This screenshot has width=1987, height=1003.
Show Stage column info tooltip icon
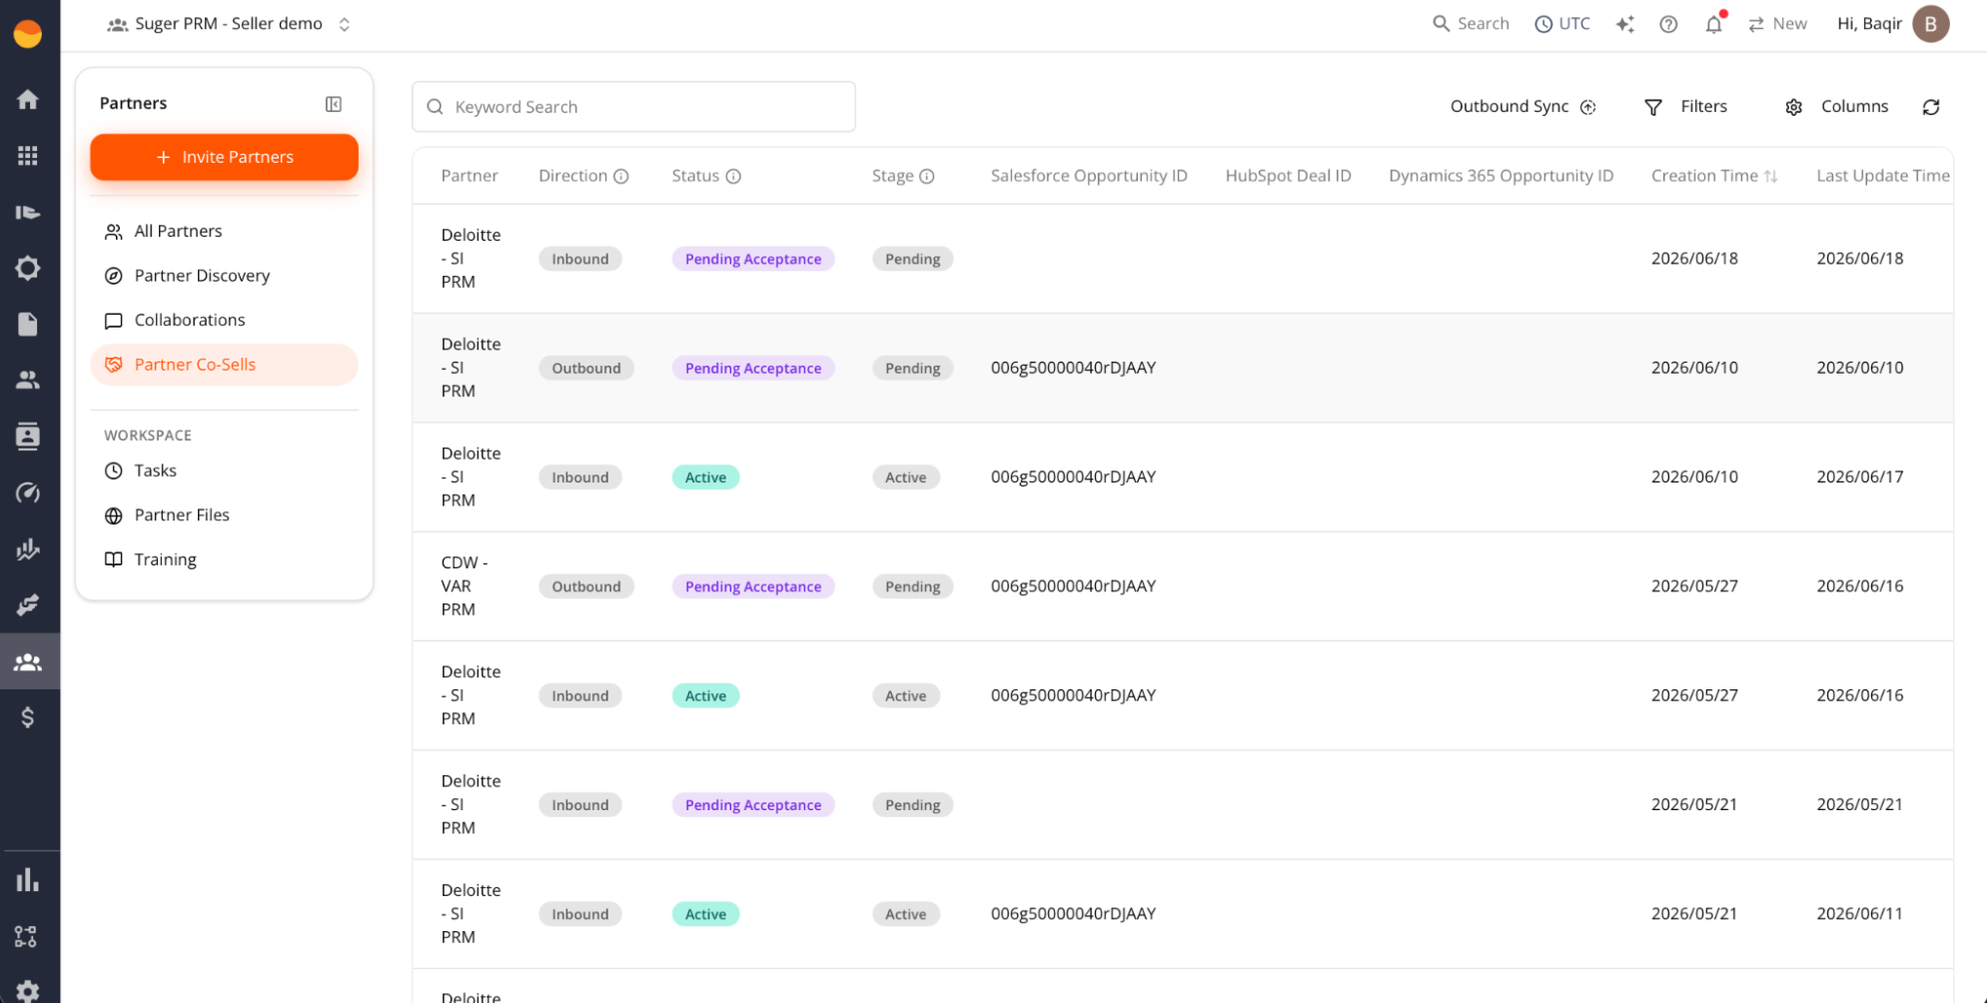click(927, 177)
